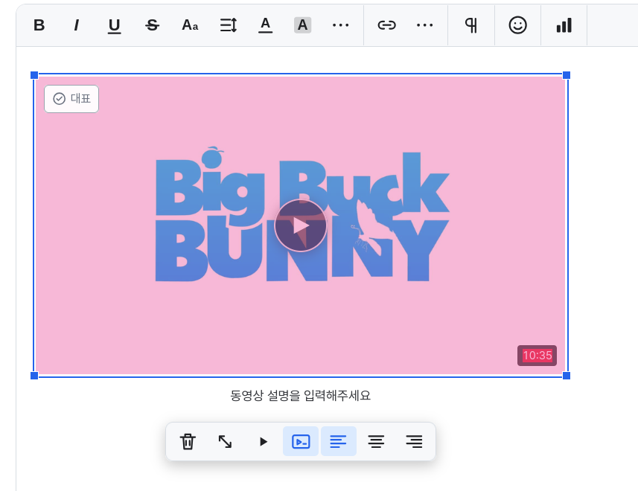Image resolution: width=638 pixels, height=491 pixels.
Task: Click the top-left selection handle
Action: [x=34, y=75]
